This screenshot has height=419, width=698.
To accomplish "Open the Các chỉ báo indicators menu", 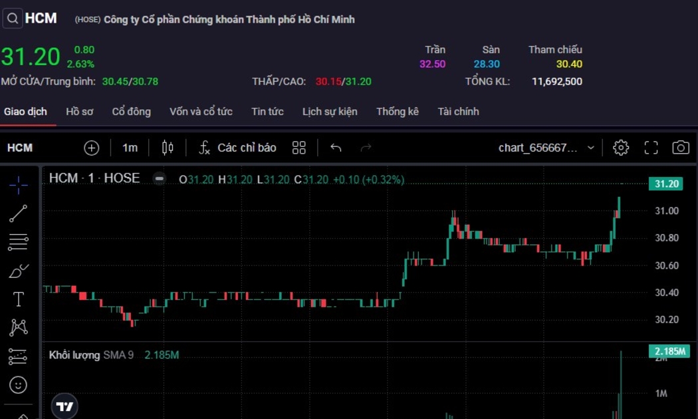I will [x=238, y=148].
